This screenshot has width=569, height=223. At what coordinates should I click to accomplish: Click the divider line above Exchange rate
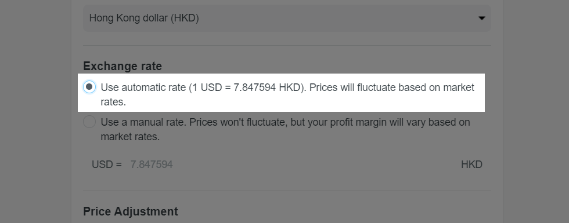(x=287, y=46)
